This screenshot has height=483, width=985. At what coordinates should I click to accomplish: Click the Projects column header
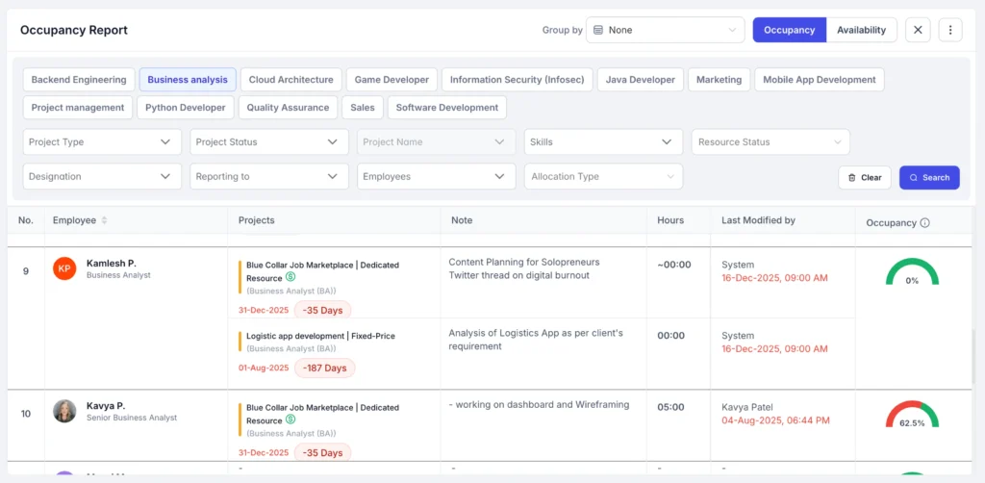(x=256, y=220)
